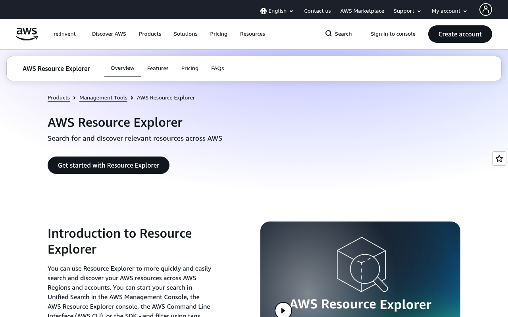Open AWS Marketplace link
Image resolution: width=508 pixels, height=317 pixels.
[362, 11]
